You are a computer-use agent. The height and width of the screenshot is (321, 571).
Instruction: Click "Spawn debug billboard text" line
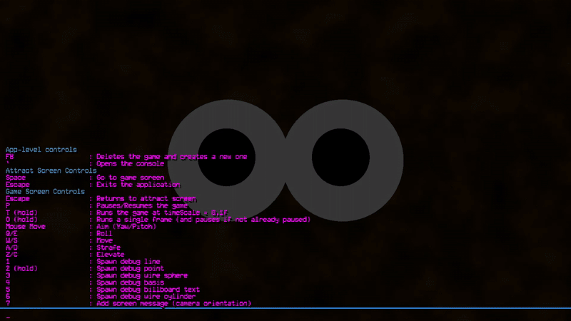[148, 290]
